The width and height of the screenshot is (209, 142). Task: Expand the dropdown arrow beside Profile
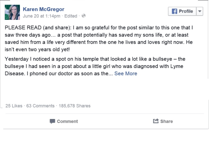click(x=200, y=11)
